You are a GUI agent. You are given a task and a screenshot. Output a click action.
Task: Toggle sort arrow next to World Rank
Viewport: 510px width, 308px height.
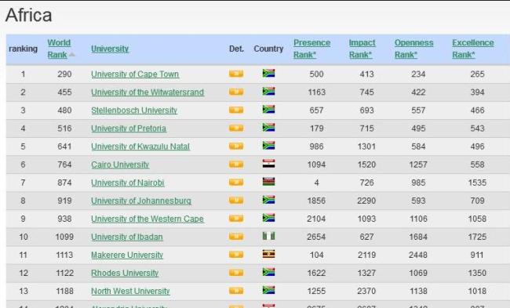point(72,55)
